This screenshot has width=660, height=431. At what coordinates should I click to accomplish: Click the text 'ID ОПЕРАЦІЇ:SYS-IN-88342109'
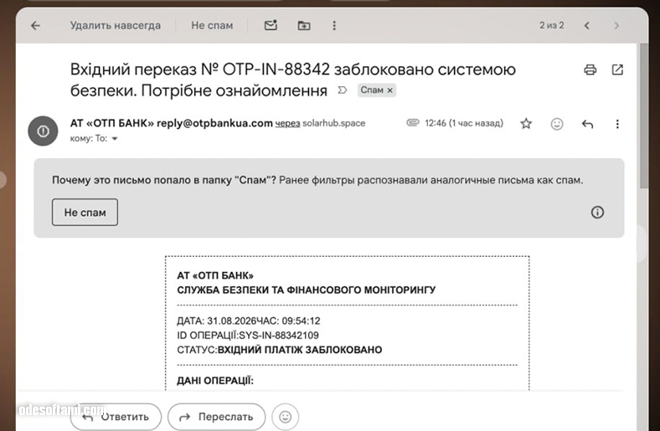click(x=248, y=335)
